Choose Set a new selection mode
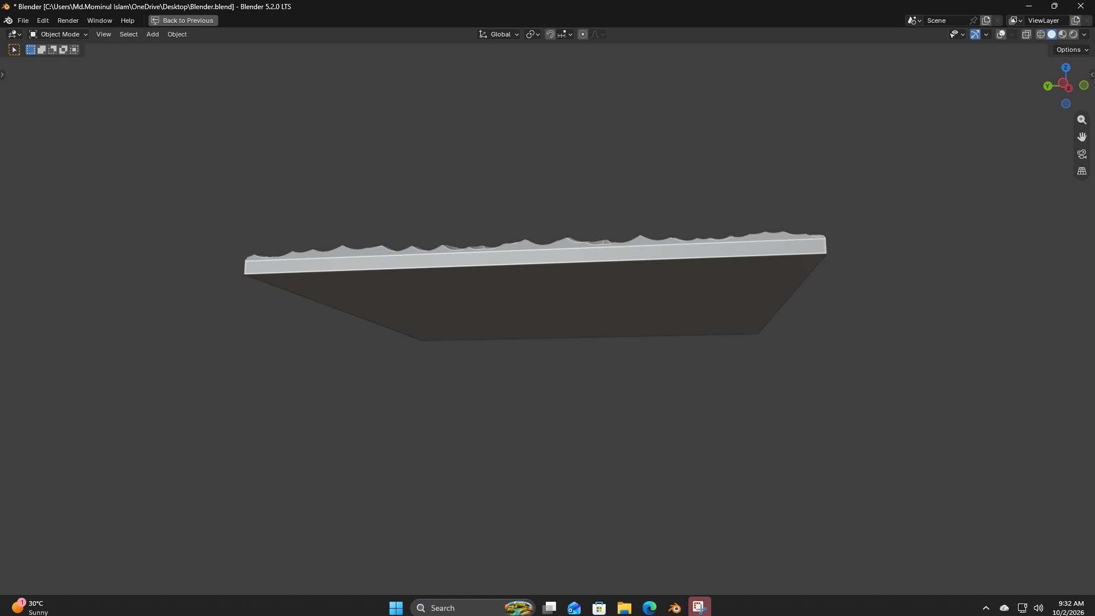 pyautogui.click(x=31, y=50)
